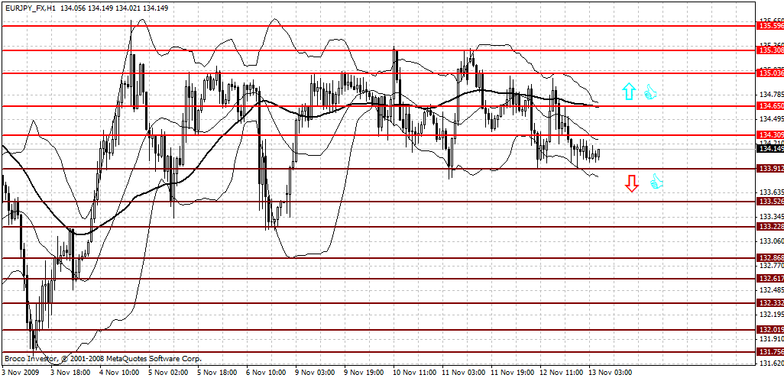This screenshot has width=784, height=378.
Task: Click the 134.785 price scale value
Action: click(x=772, y=94)
